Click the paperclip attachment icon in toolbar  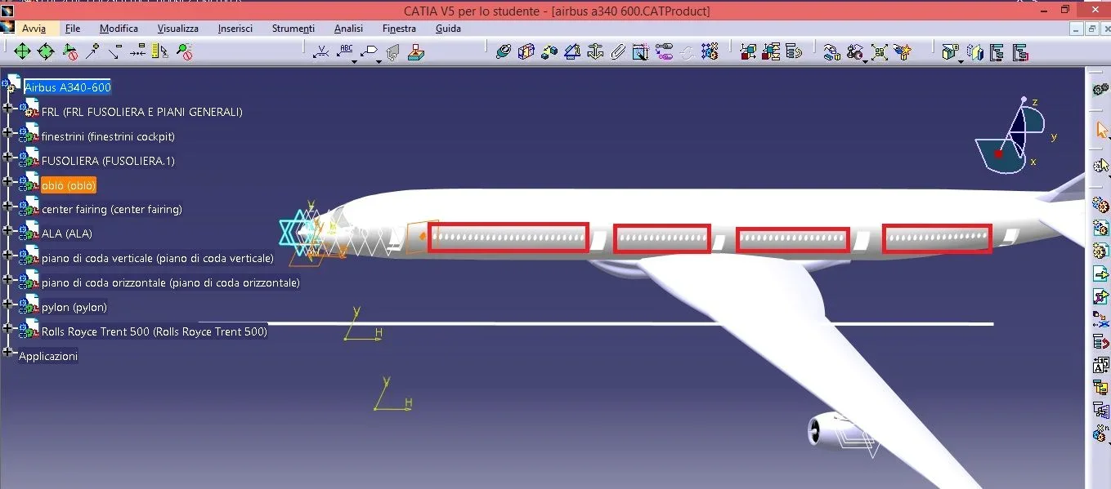click(x=618, y=51)
